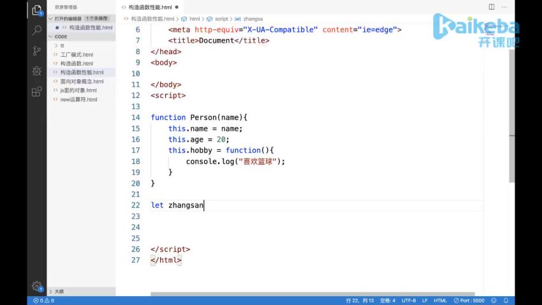Screen dimensions: 542x305
Task: Place the cursor on empty line 24
Action: point(317,227)
